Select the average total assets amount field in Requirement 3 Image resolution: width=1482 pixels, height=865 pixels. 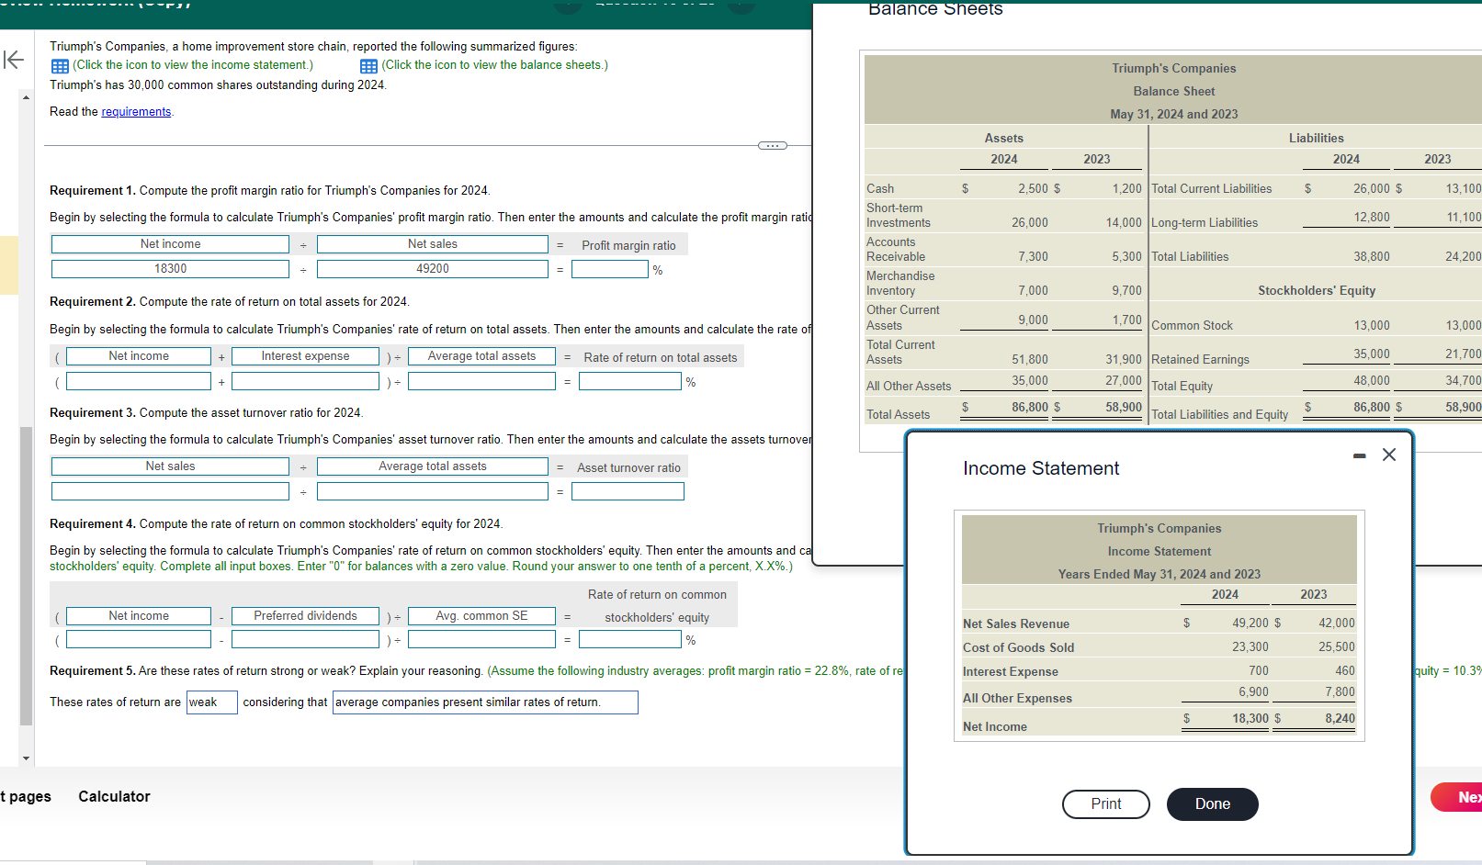[433, 491]
